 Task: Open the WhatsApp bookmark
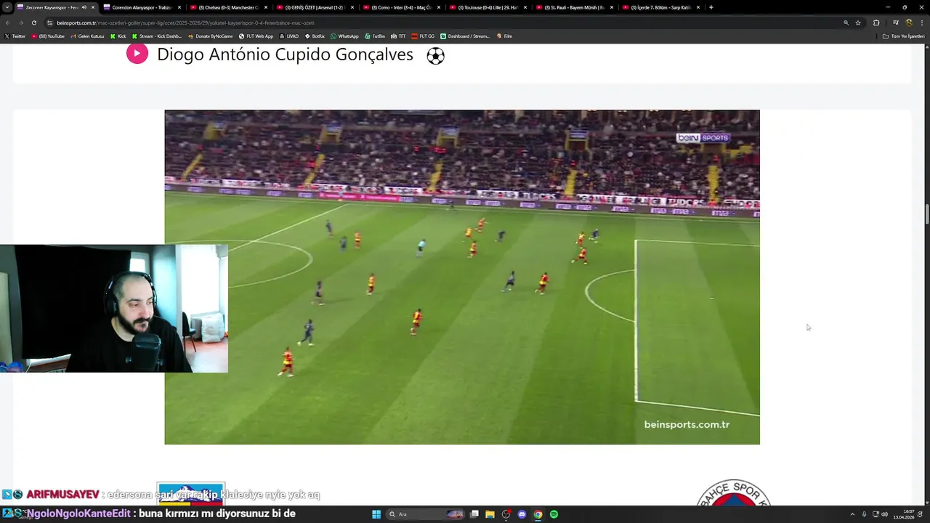click(345, 36)
